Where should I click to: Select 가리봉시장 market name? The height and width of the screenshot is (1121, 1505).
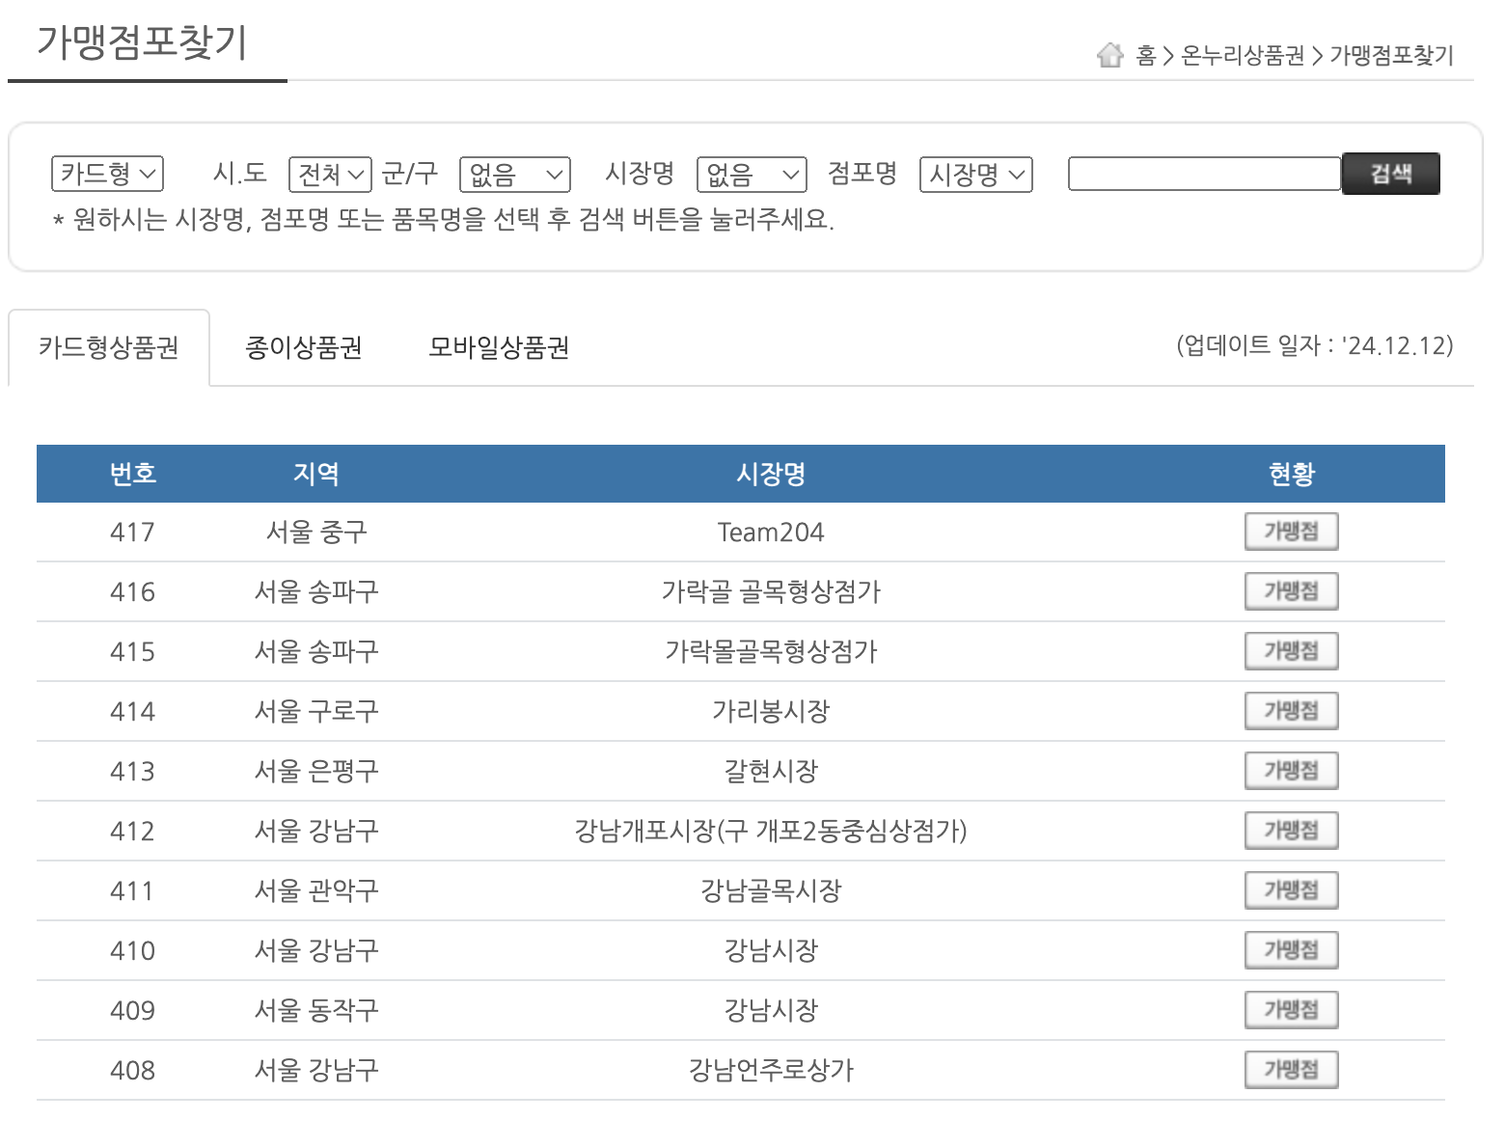771,711
